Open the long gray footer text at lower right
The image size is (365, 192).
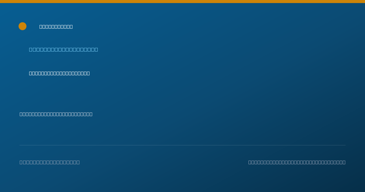[x=297, y=162]
